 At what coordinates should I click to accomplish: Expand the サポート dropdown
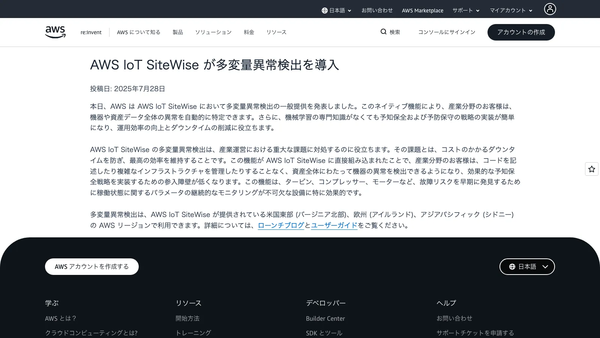click(466, 11)
